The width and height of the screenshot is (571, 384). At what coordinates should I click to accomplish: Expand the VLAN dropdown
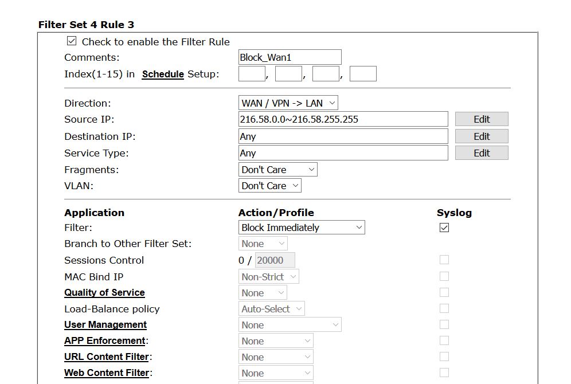click(x=270, y=186)
